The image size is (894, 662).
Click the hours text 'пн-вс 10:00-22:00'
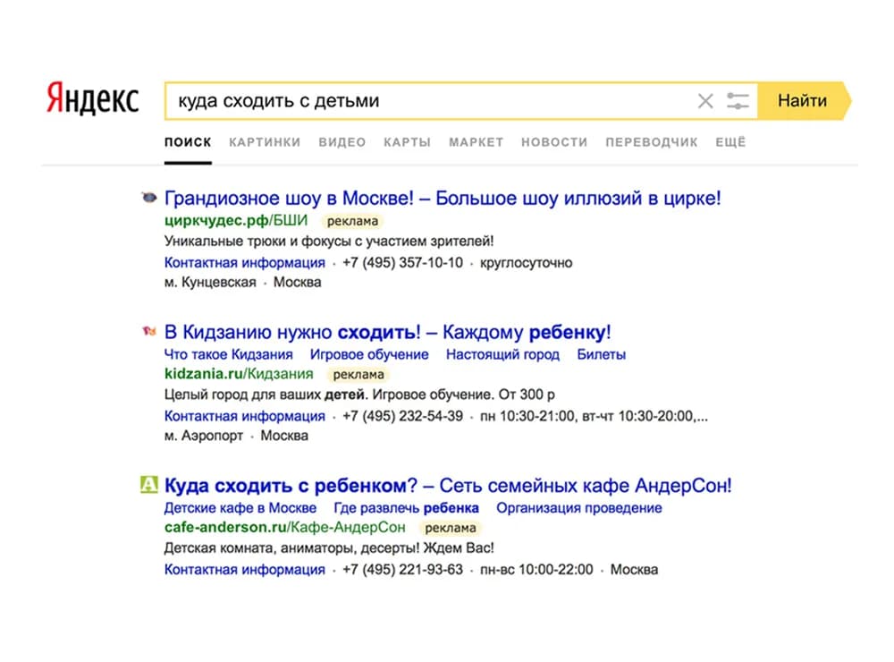(x=536, y=570)
